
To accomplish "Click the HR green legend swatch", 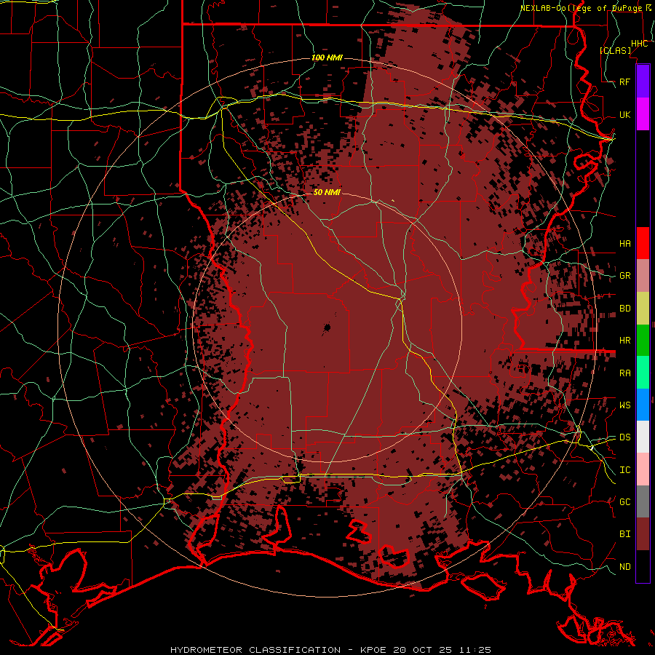I will click(x=643, y=341).
